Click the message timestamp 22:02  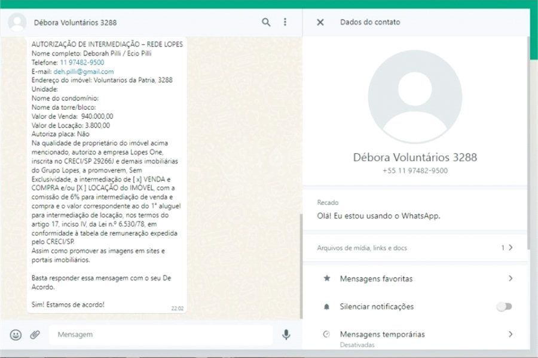178,308
